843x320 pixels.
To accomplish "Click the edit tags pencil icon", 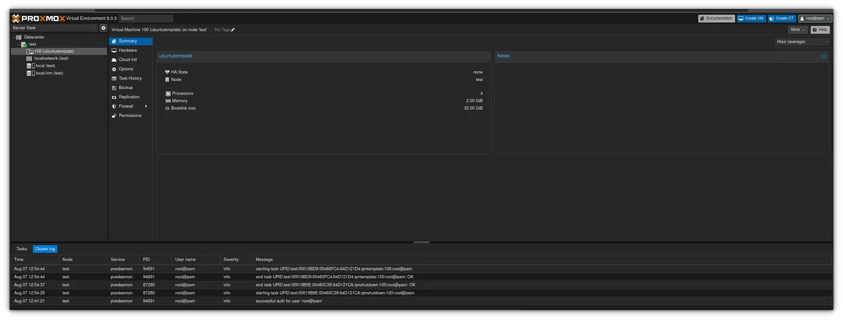I will [x=233, y=30].
